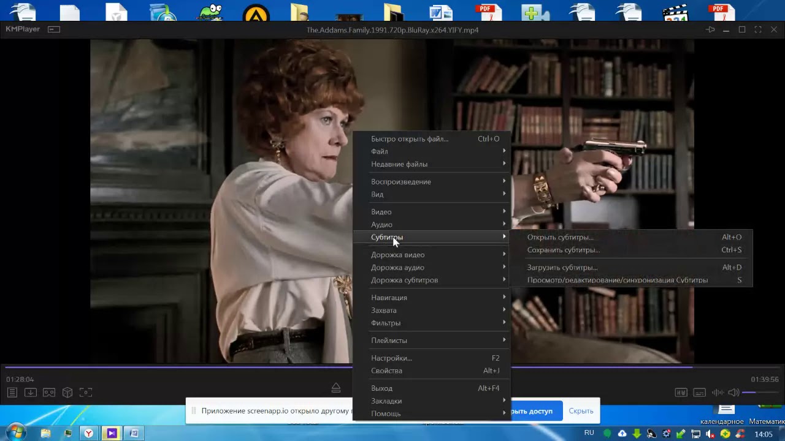Toggle pin always-on-top icon
This screenshot has width=785, height=441.
[710, 29]
